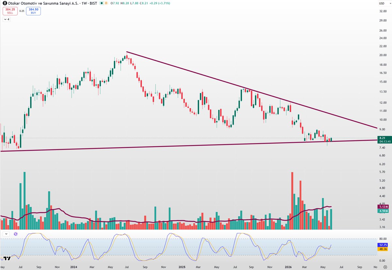
Task: Click the oscillator signal label 48.36
Action: 382,249
